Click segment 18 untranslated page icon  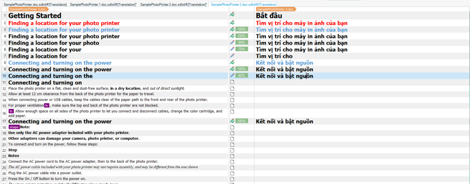coord(232,127)
